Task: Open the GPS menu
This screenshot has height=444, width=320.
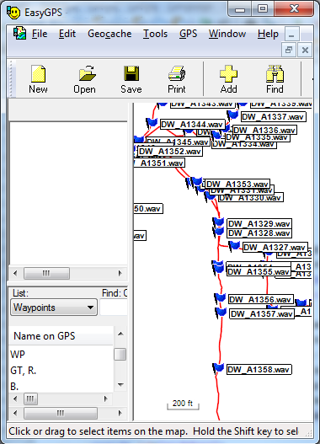Action: [x=188, y=34]
